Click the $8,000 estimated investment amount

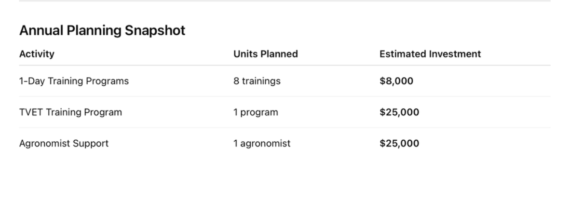pos(396,81)
